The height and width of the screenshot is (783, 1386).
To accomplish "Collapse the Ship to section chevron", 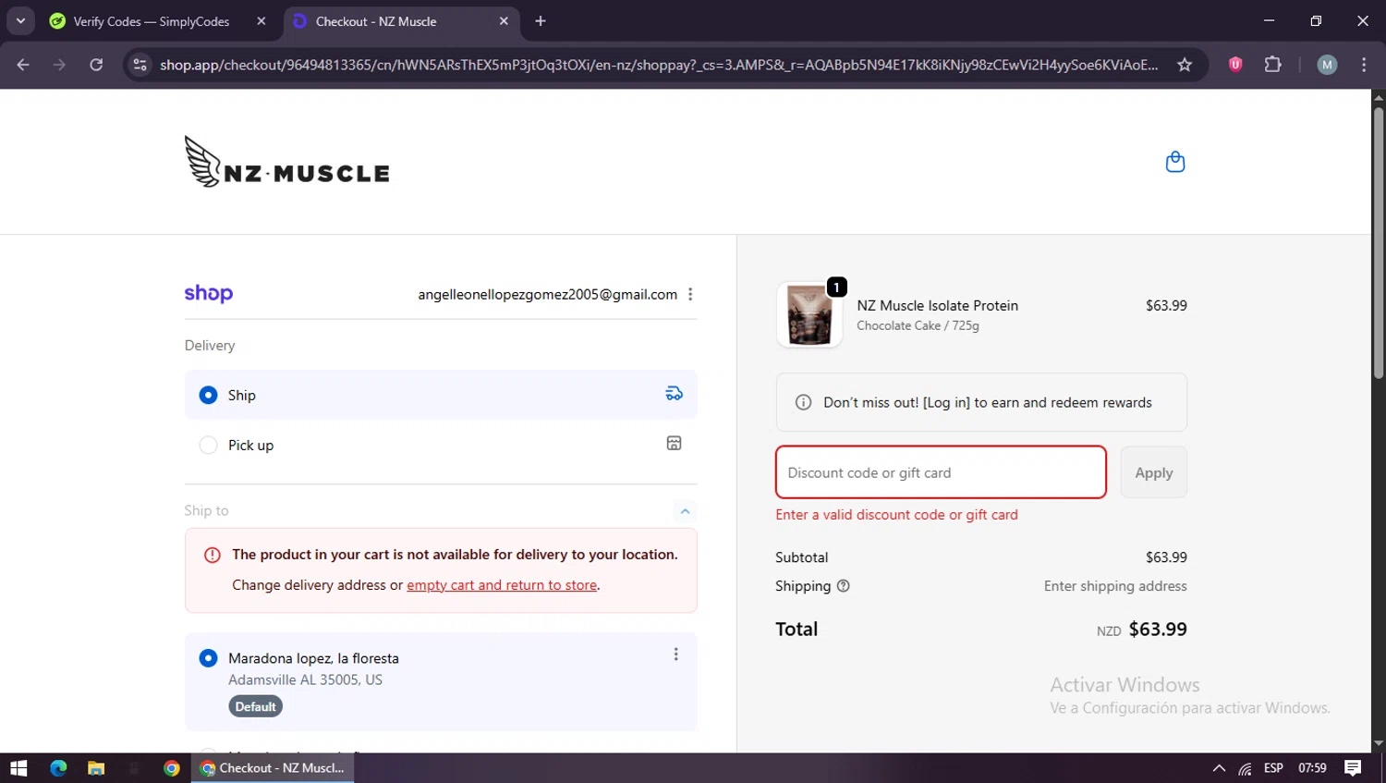I will point(685,511).
